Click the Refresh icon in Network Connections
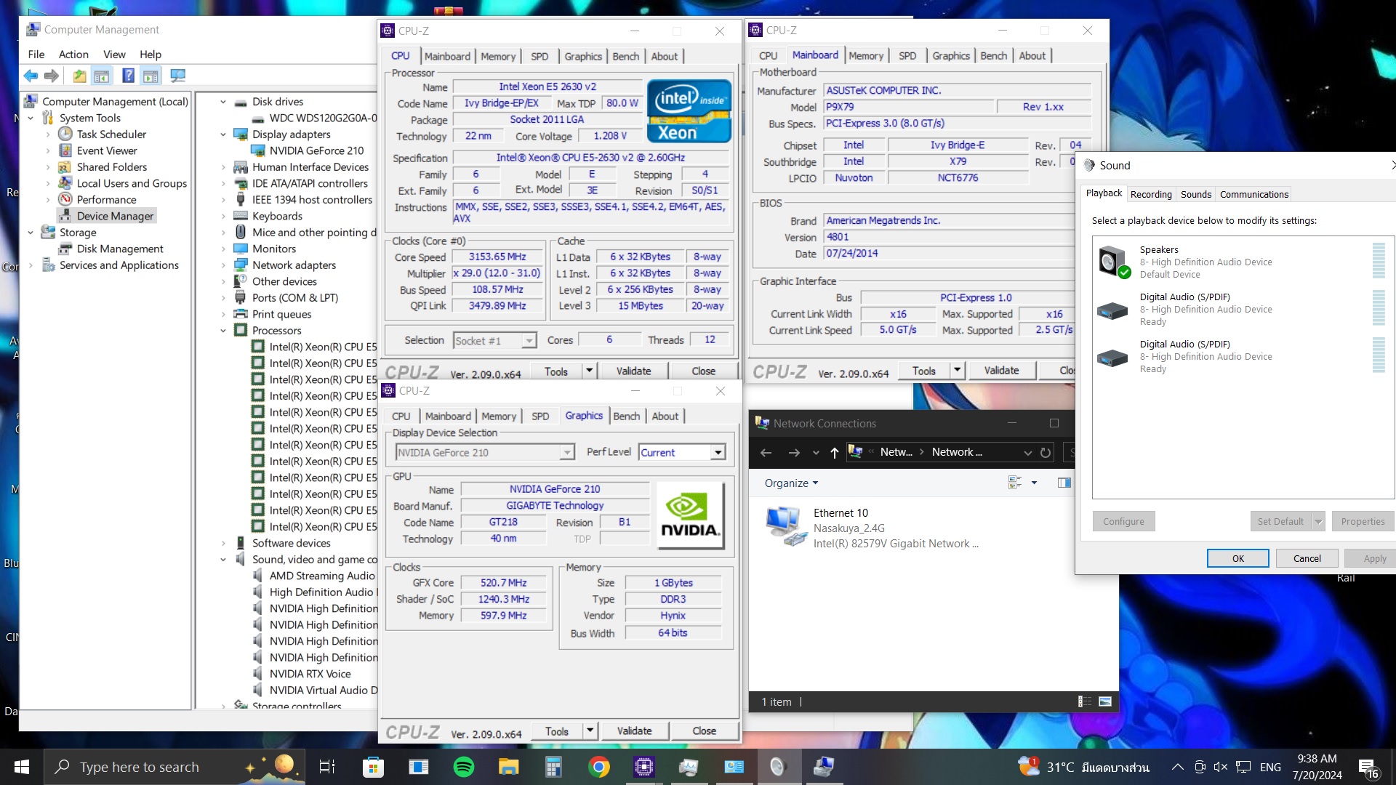 (x=1046, y=452)
